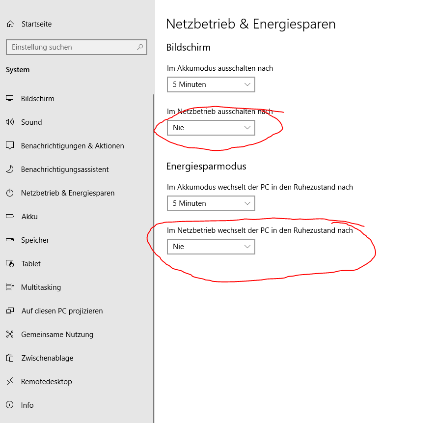Click label Im Netzbetrieb wechselt der PC in den Ruhezustand
The height and width of the screenshot is (423, 435).
(260, 230)
